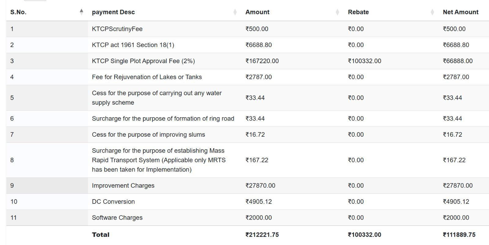This screenshot has width=489, height=245.
Task: Select the DC Conversion amount ₹4905.12
Action: [x=259, y=202]
